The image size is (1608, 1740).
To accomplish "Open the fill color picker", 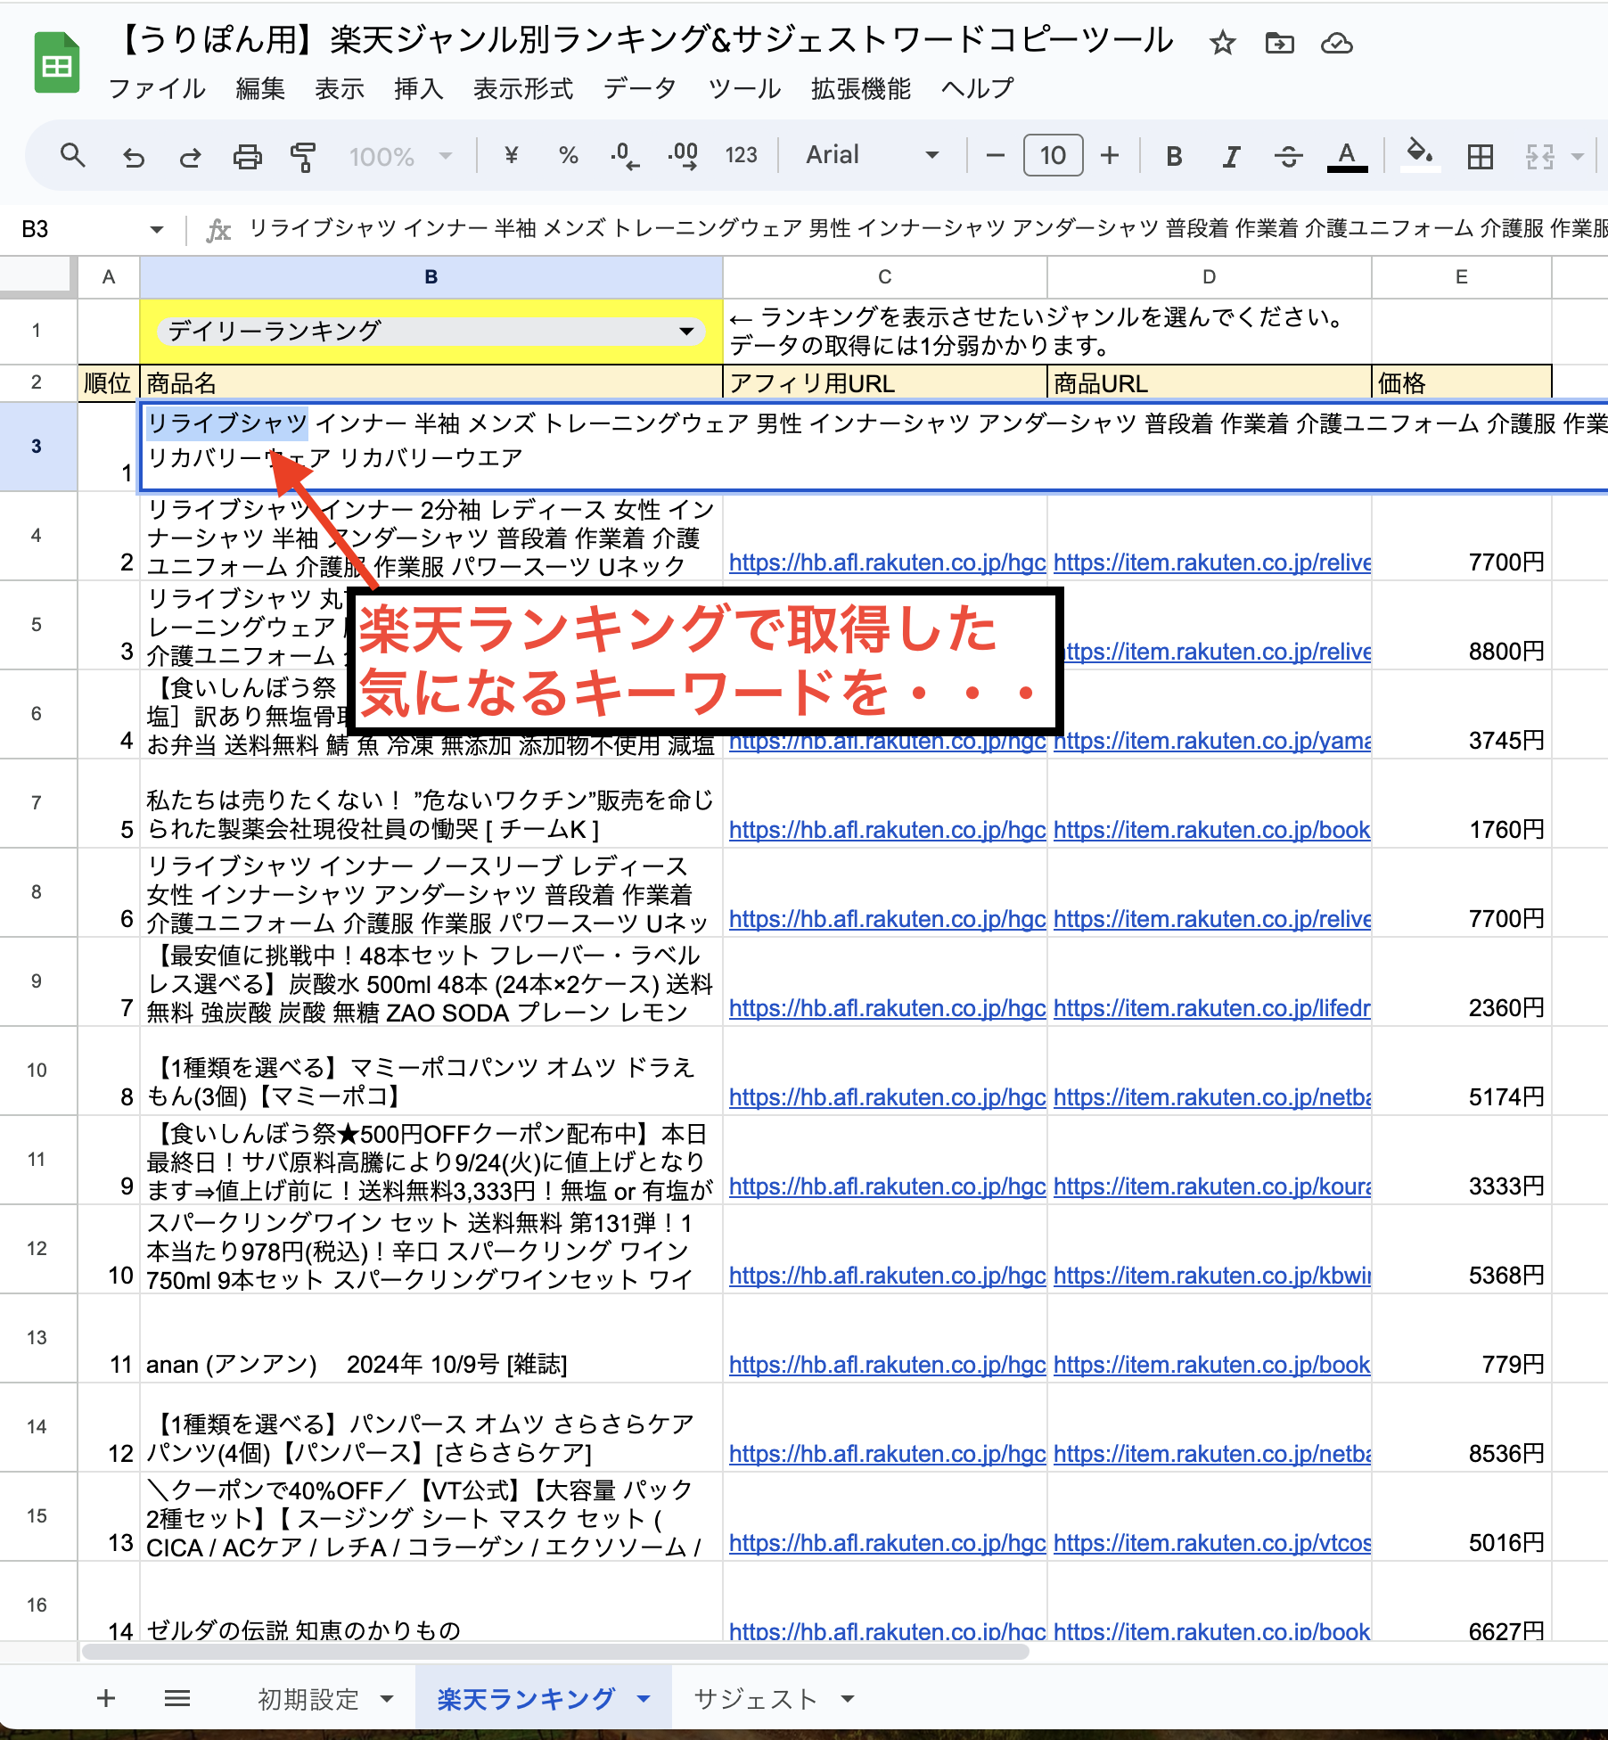I will [x=1419, y=155].
